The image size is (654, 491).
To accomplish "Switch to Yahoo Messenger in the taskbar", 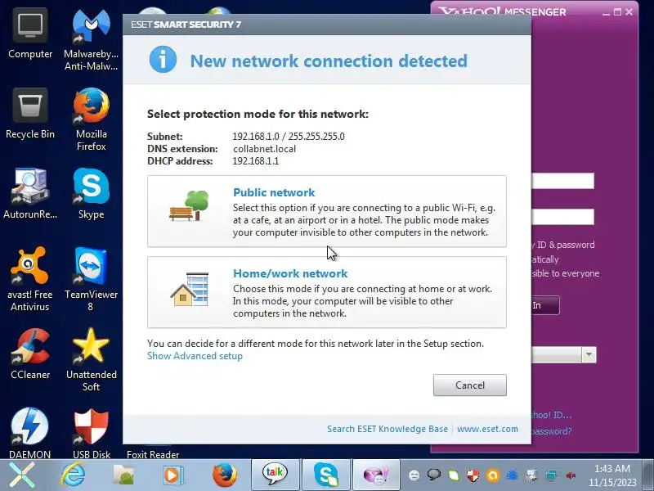I will [x=376, y=474].
